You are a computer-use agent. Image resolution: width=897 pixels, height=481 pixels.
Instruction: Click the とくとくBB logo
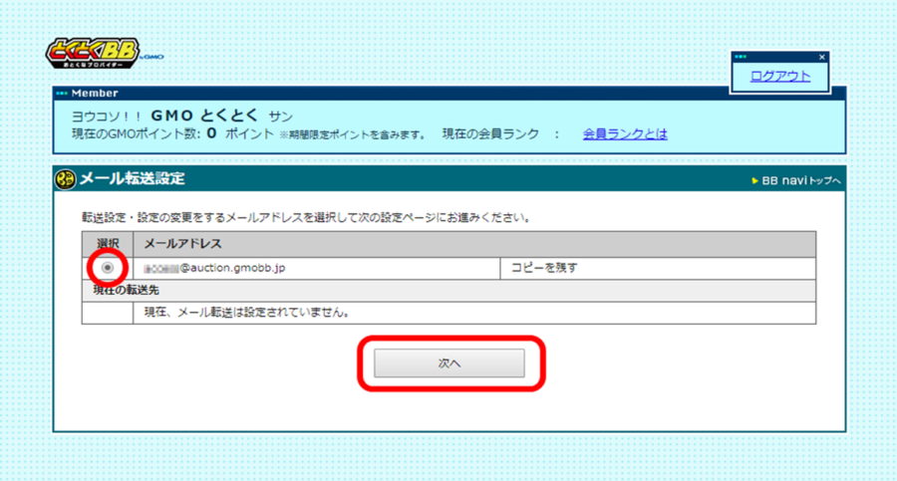[93, 52]
